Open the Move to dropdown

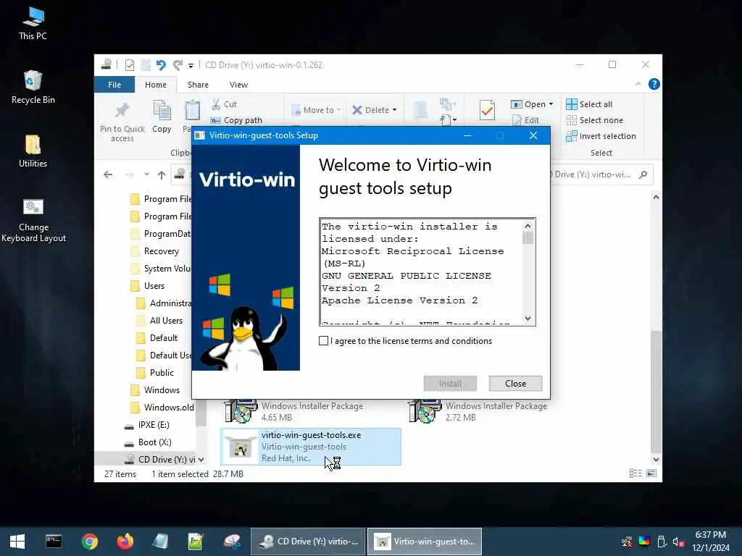pos(316,110)
